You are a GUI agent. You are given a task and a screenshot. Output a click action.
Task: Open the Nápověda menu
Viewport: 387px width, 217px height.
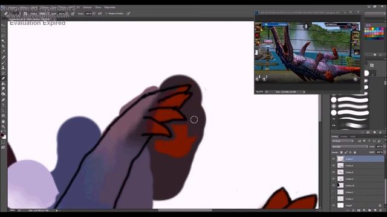coord(109,7)
